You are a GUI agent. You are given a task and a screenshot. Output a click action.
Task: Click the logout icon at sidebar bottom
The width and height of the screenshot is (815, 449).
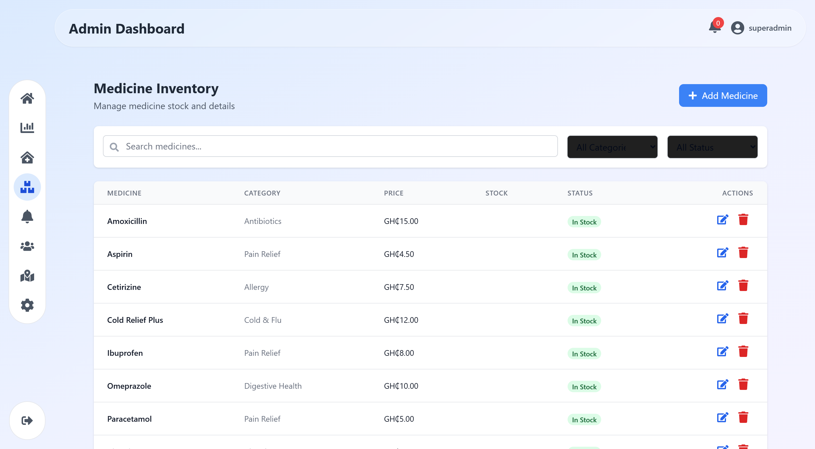click(27, 420)
